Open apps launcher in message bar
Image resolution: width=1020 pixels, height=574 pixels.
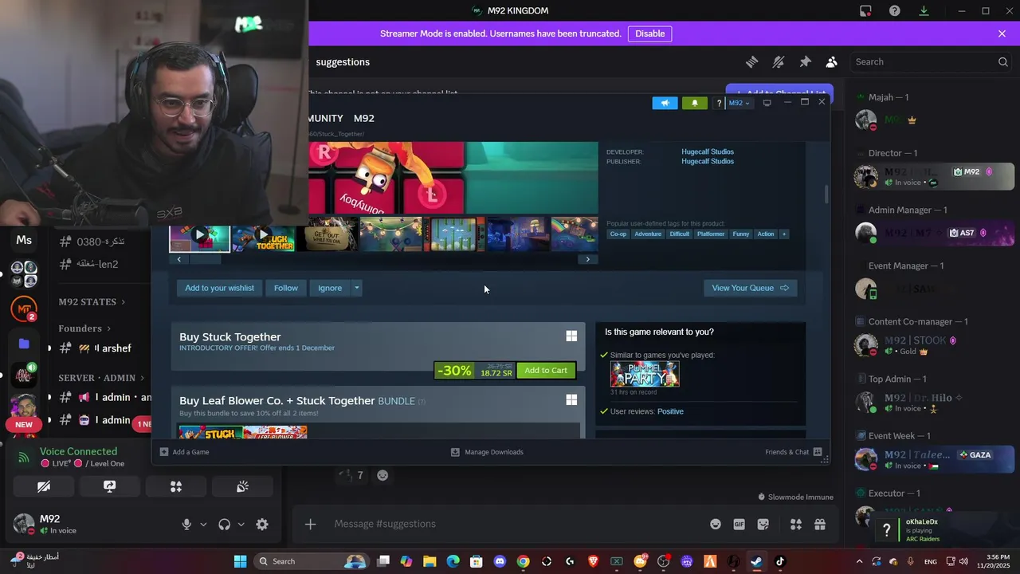pyautogui.click(x=795, y=524)
